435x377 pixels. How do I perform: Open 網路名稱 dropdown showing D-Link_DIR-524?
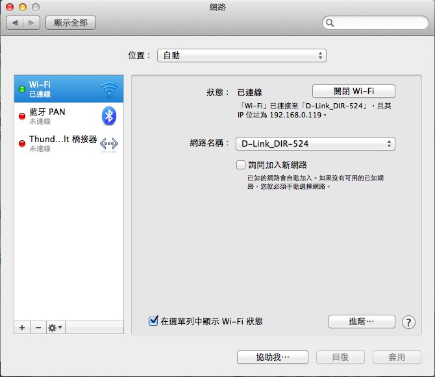pos(316,143)
